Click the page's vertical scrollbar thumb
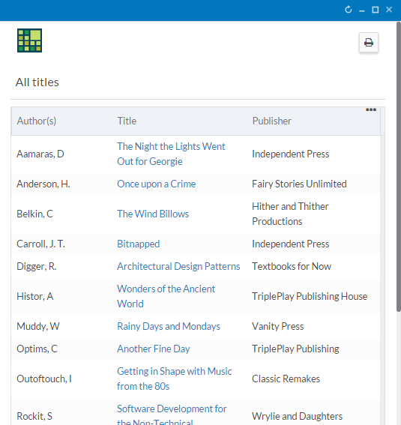 [x=398, y=166]
